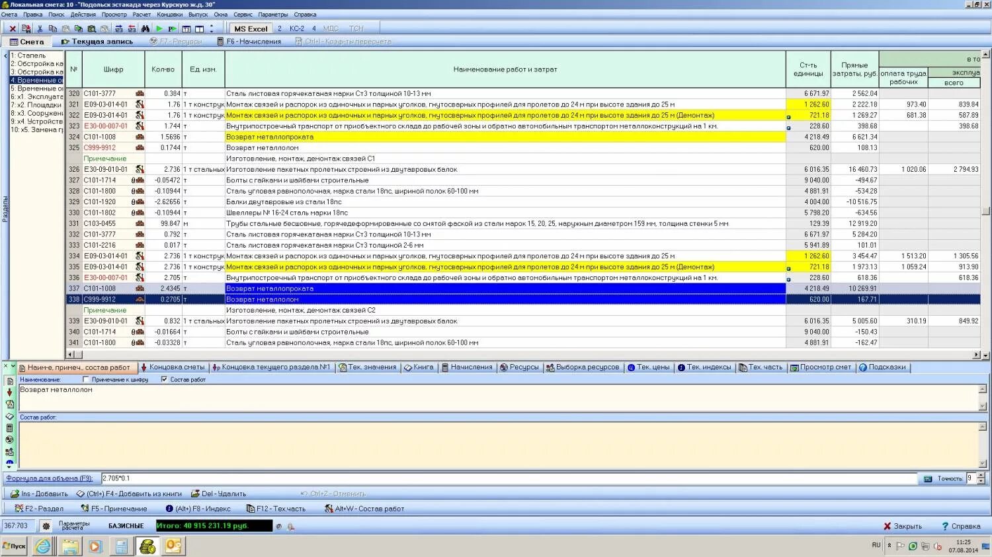Click the red X delete toolbar icon
This screenshot has width=992, height=557.
(x=13, y=29)
